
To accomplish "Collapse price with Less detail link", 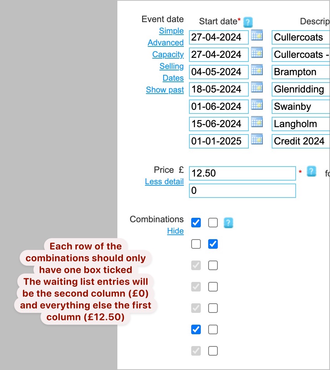I will click(164, 182).
